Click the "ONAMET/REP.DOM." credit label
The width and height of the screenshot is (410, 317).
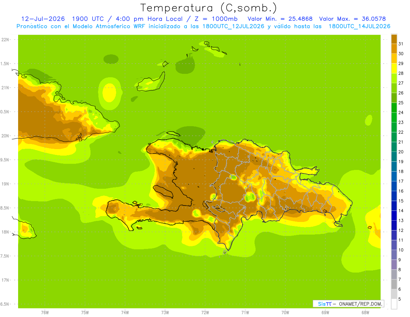tap(360, 304)
